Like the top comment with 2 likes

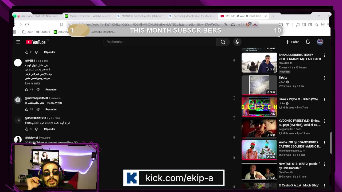coord(27,52)
